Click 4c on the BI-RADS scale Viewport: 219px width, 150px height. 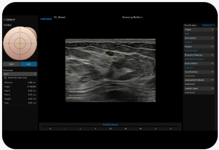pyautogui.click(x=141, y=128)
